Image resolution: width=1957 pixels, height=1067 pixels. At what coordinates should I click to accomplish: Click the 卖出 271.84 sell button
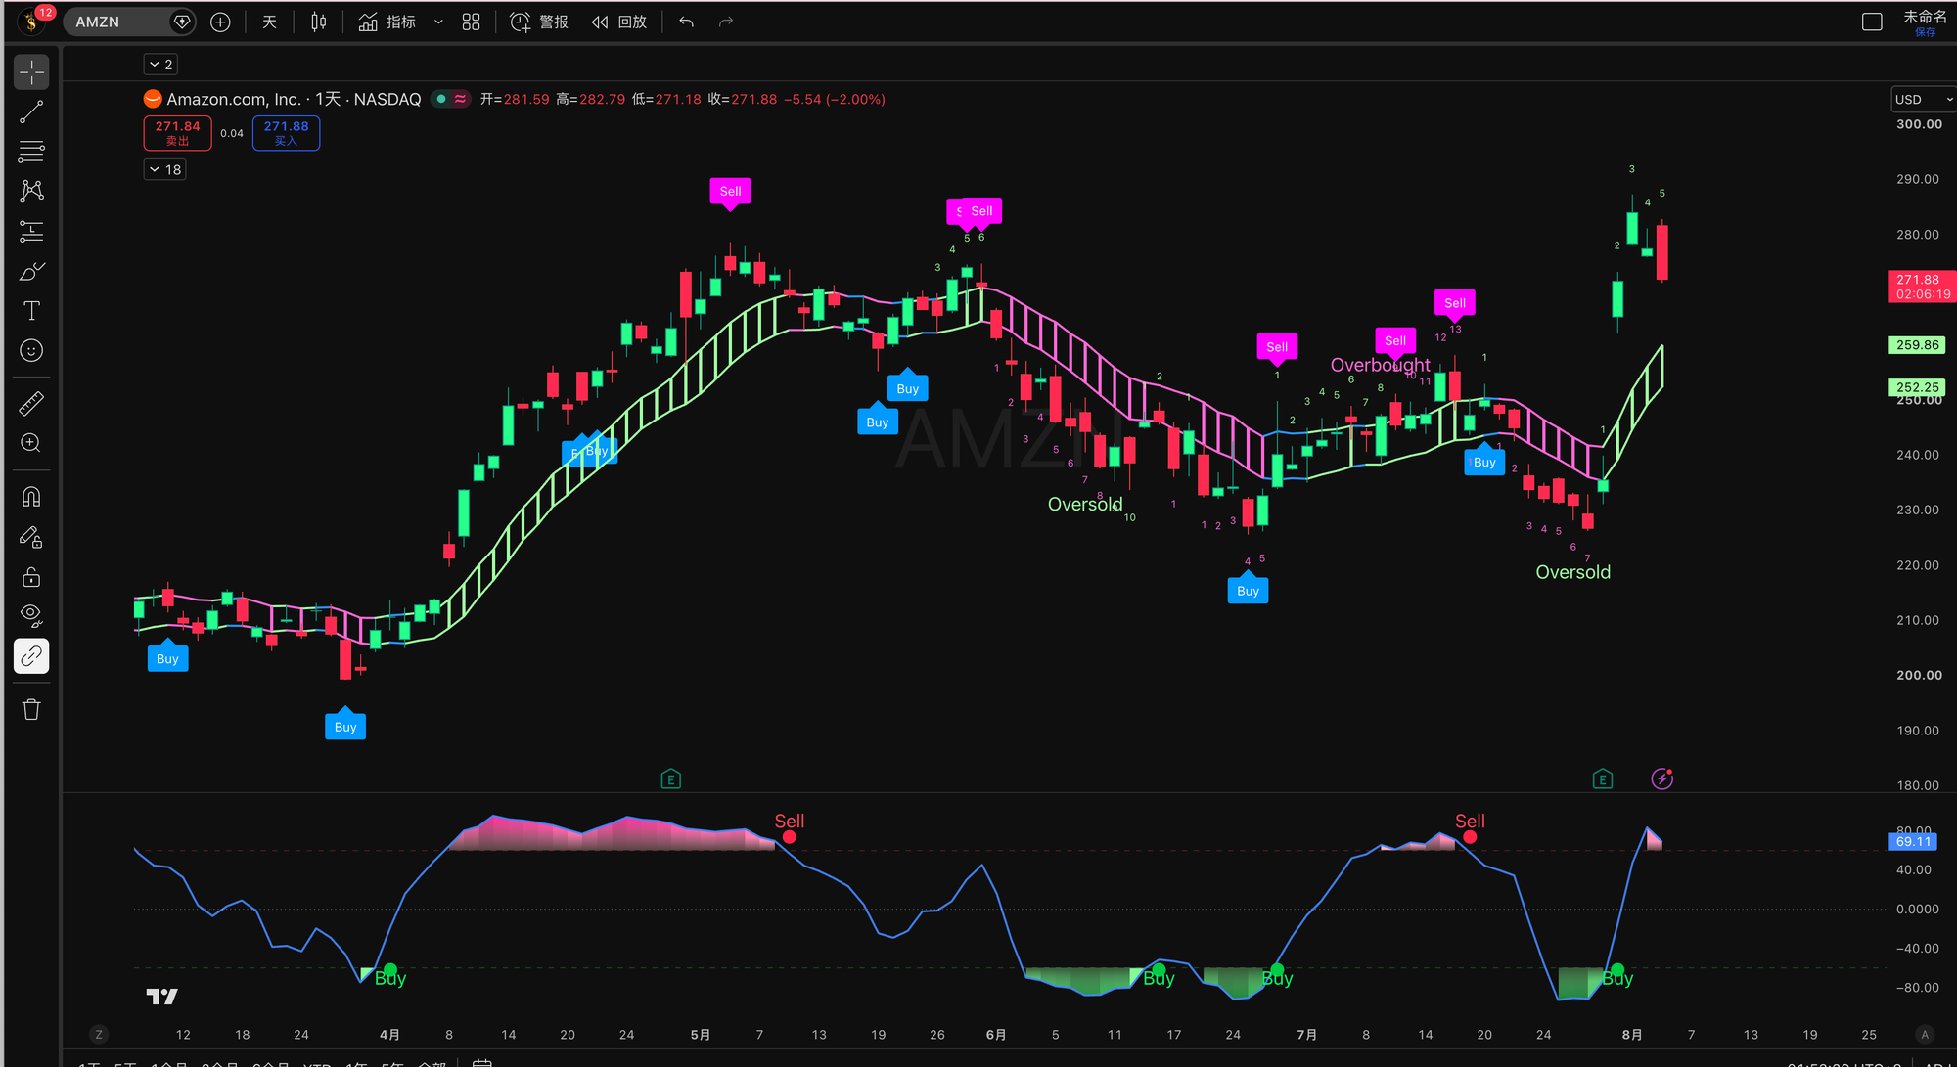coord(177,133)
